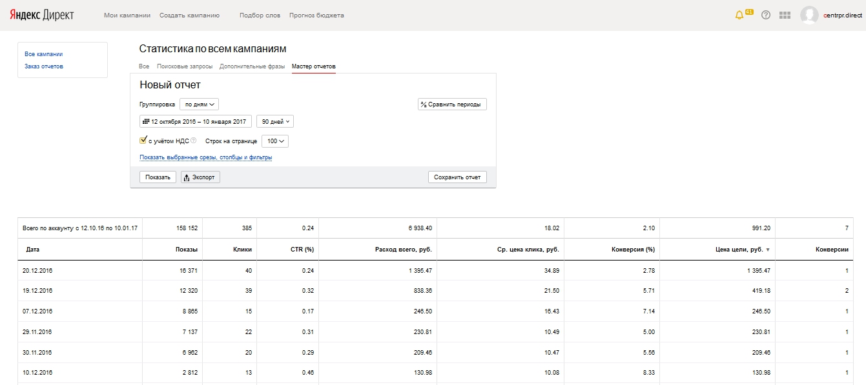This screenshot has width=866, height=385.
Task: Click the total impressions value 158 152
Action: point(187,228)
